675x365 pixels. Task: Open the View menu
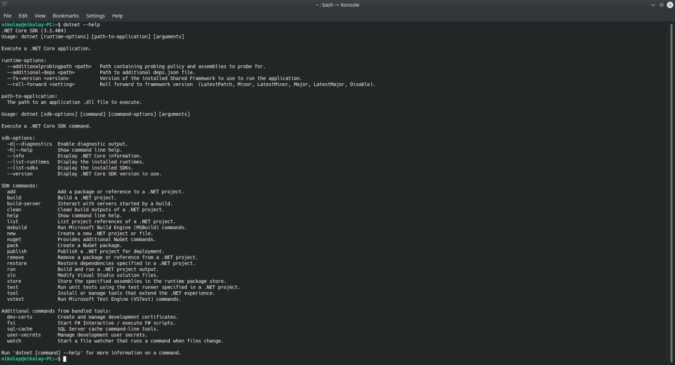click(40, 16)
